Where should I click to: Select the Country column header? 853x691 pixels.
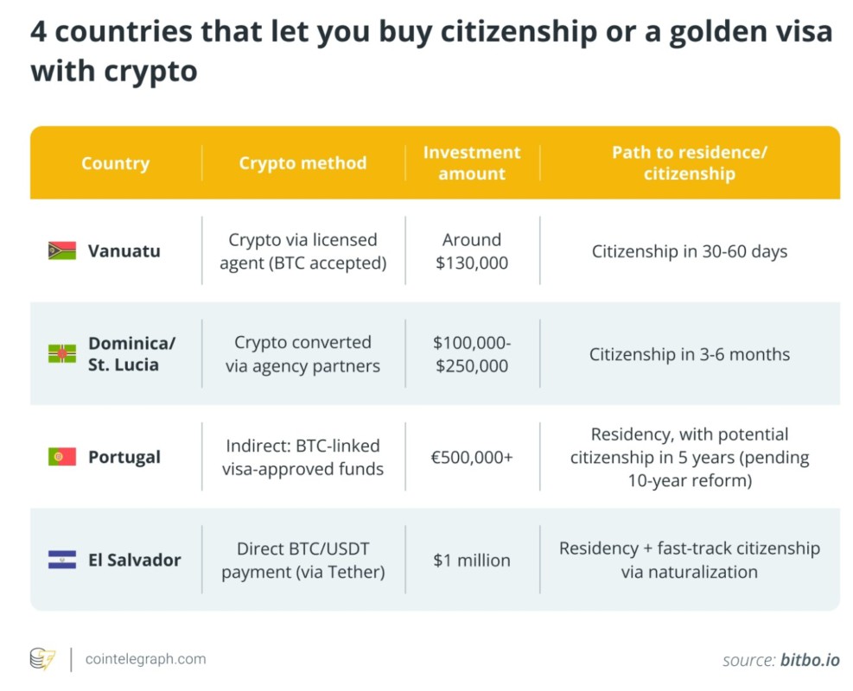click(x=115, y=163)
